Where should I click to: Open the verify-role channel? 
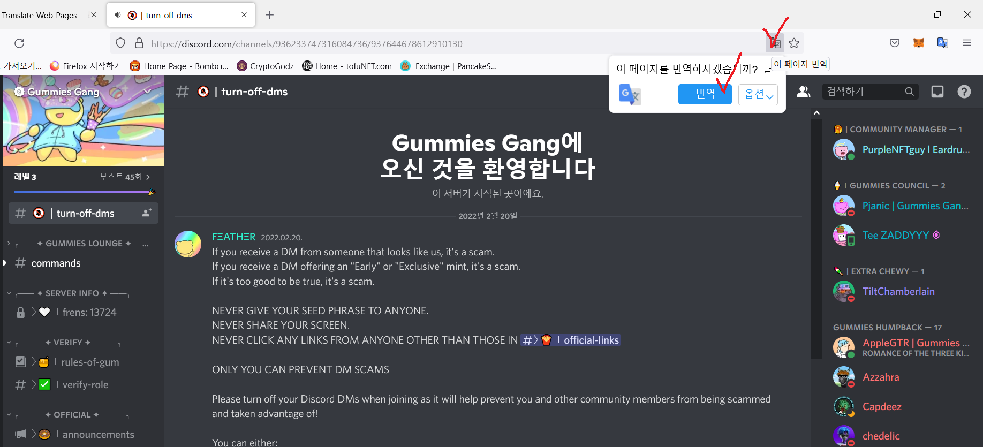[84, 384]
